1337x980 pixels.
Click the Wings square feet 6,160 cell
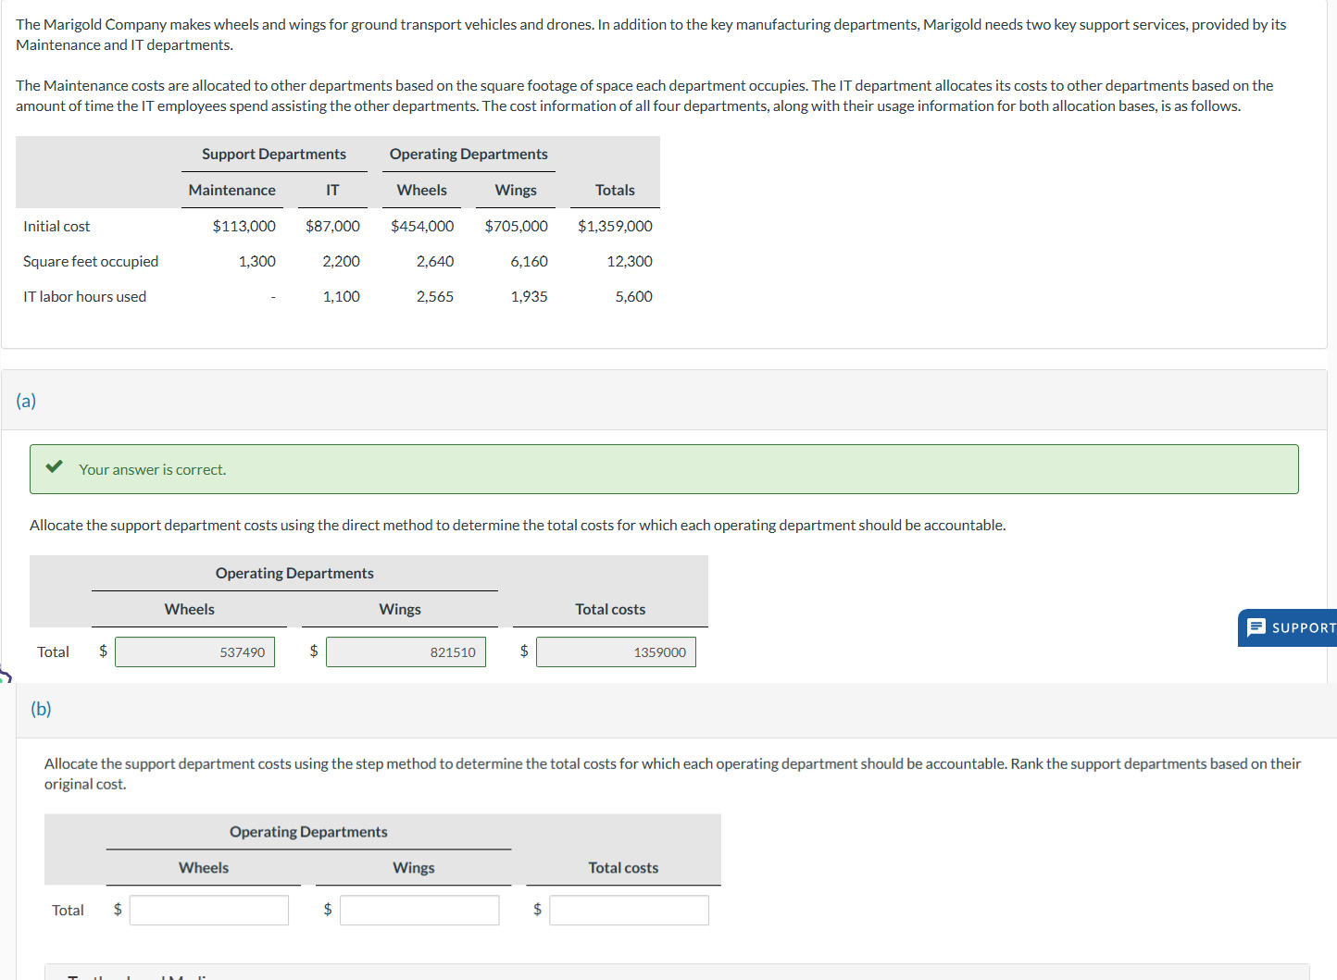[x=529, y=261]
